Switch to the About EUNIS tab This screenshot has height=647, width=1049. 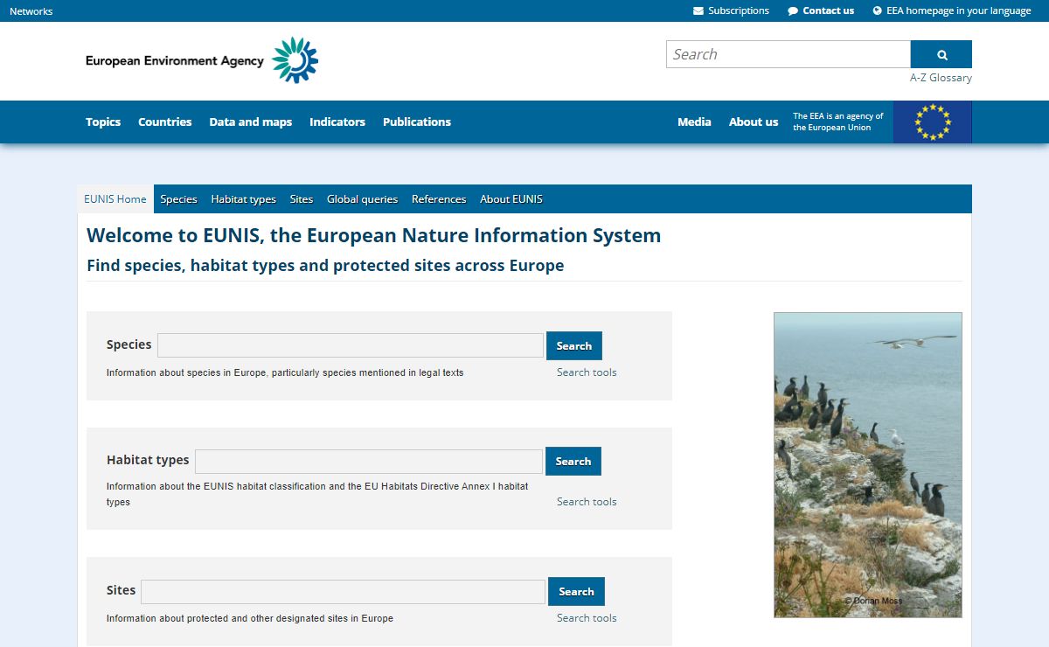coord(511,199)
